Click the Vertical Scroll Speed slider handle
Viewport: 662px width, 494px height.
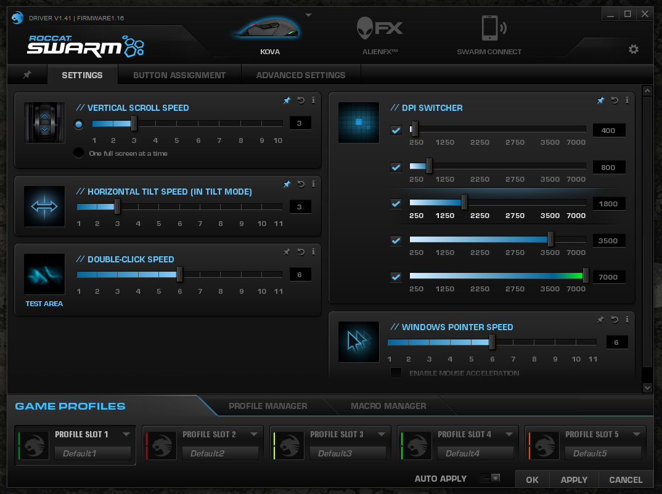pyautogui.click(x=134, y=123)
